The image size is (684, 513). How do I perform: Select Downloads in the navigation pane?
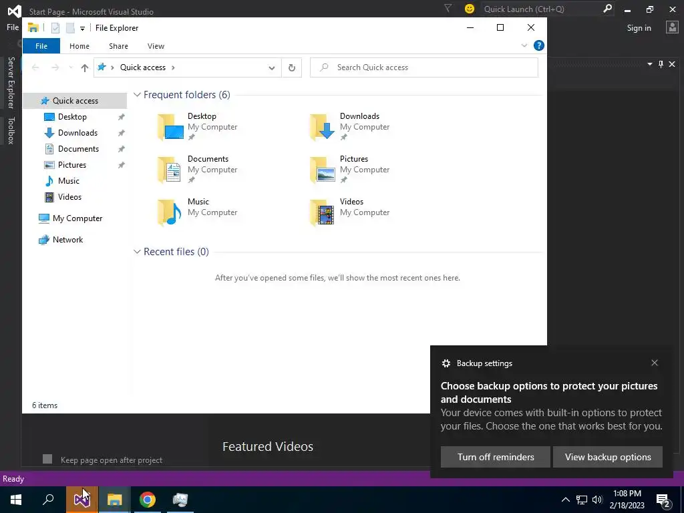click(x=77, y=133)
